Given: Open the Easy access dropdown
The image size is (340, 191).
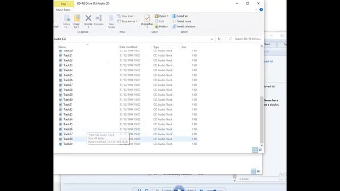Looking at the screenshot, I should pyautogui.click(x=127, y=21).
